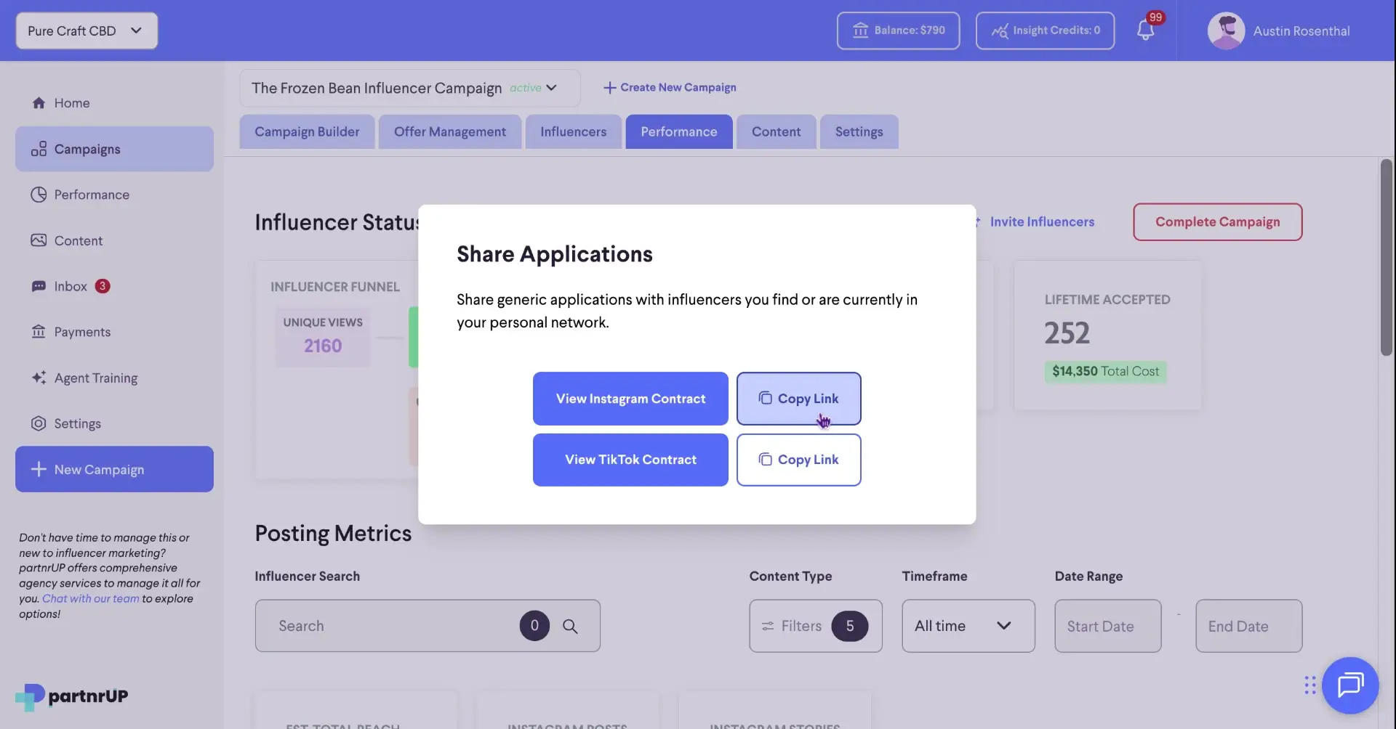
Task: Open the Pure Craft CBD account dropdown
Action: click(86, 30)
